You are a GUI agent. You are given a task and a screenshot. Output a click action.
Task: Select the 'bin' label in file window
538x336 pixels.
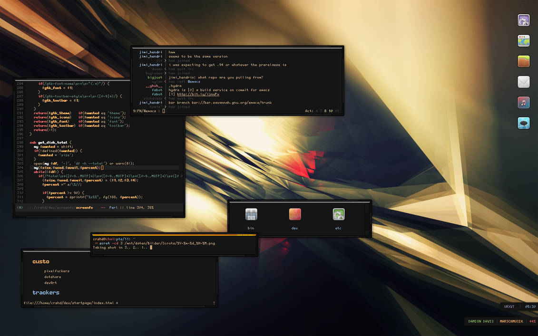(x=251, y=228)
